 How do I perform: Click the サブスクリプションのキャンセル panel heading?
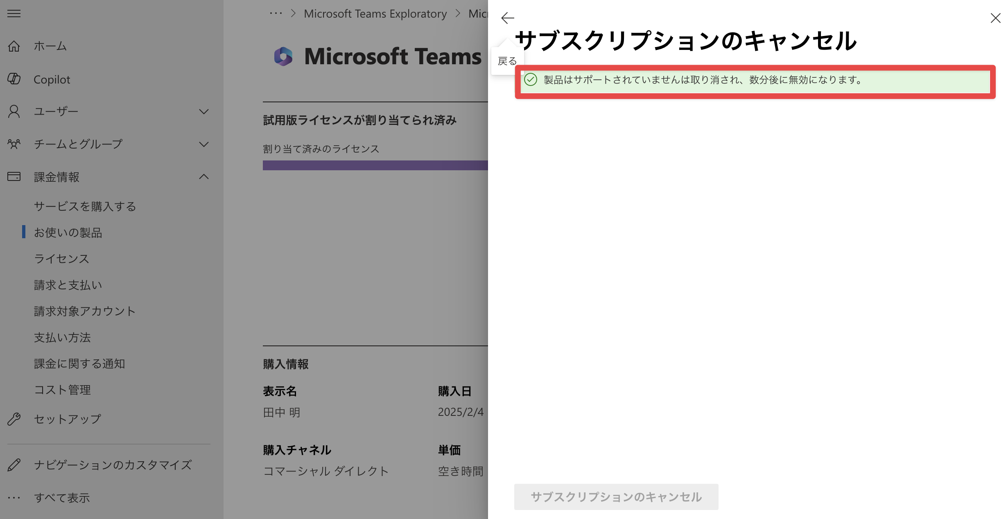(x=686, y=41)
